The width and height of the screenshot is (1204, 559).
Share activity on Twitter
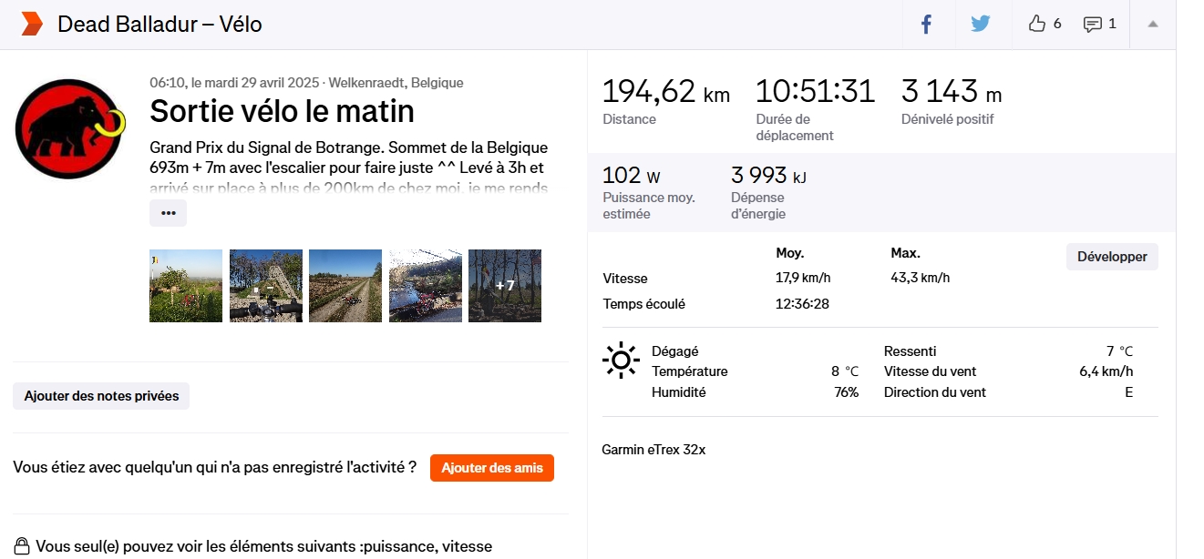click(981, 25)
